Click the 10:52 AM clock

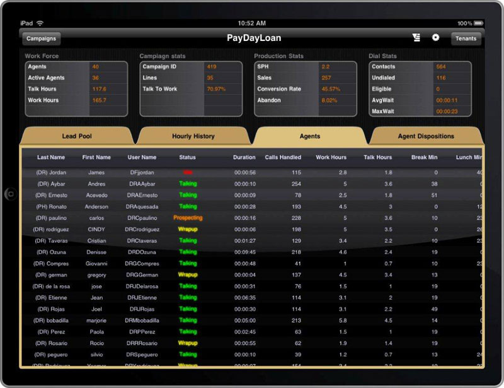coord(251,23)
